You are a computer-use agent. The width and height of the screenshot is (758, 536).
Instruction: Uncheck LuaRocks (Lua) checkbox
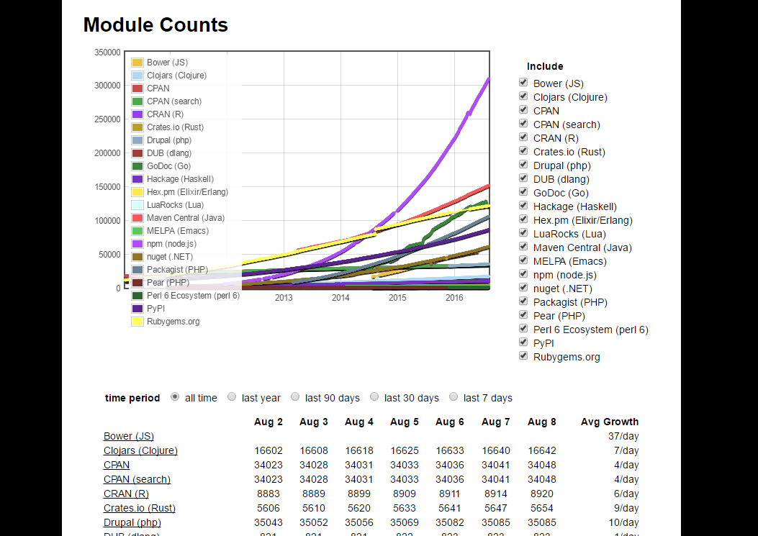coord(523,232)
